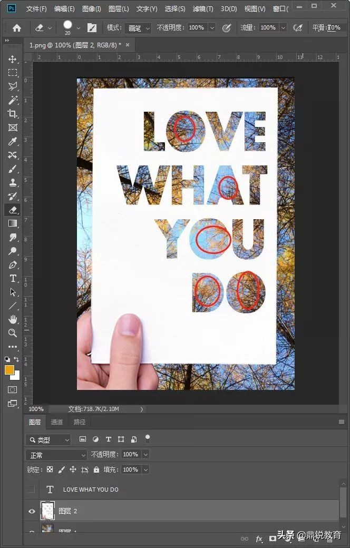Open the 滤镜(T) menu
Viewport: 350px width, 548px height.
click(x=203, y=9)
